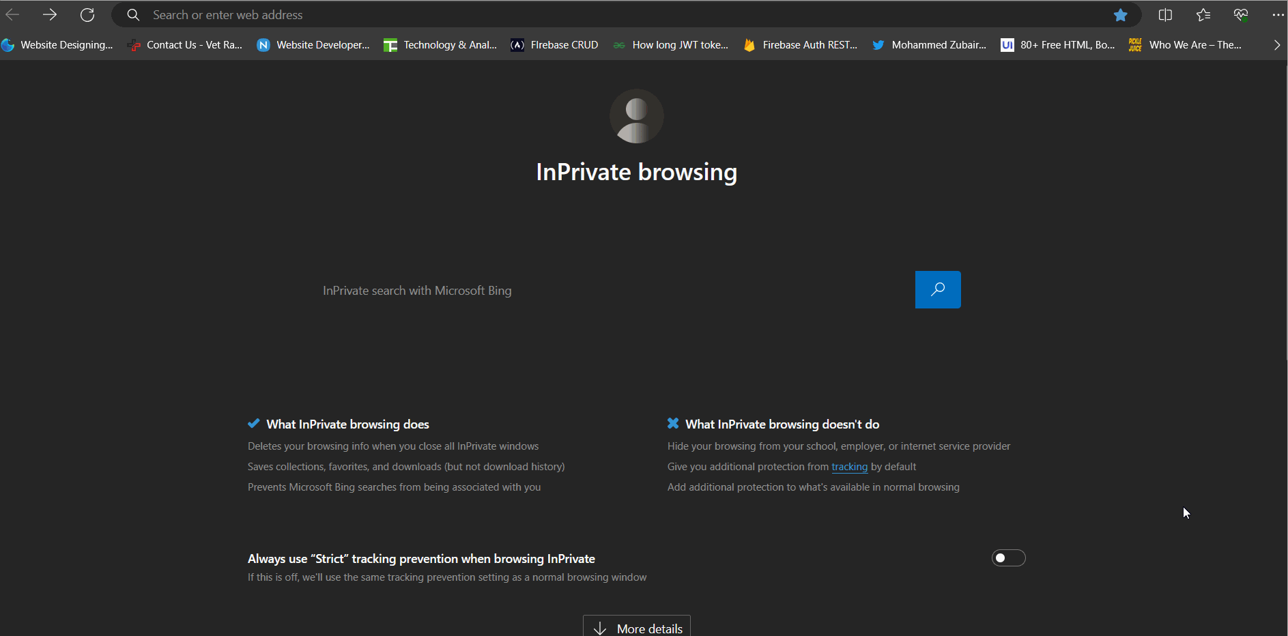This screenshot has height=636, width=1288.
Task: Click the InPrivate browsing heading
Action: click(x=636, y=172)
